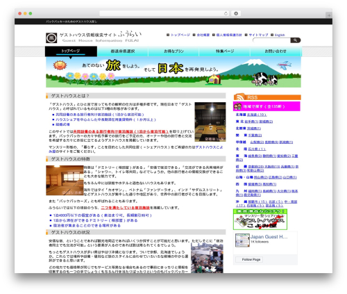This screenshot has width=347, height=294.
Task: Open the Japan Guest H... Facebook title
Action: pos(269,237)
